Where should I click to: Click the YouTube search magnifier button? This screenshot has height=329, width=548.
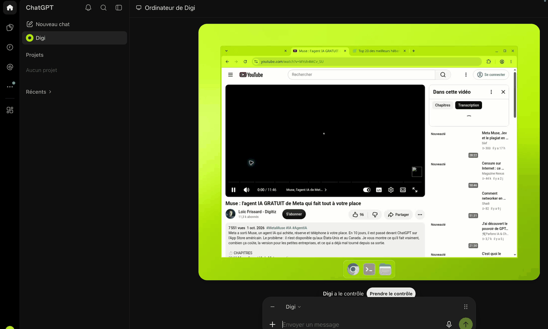[x=443, y=75]
